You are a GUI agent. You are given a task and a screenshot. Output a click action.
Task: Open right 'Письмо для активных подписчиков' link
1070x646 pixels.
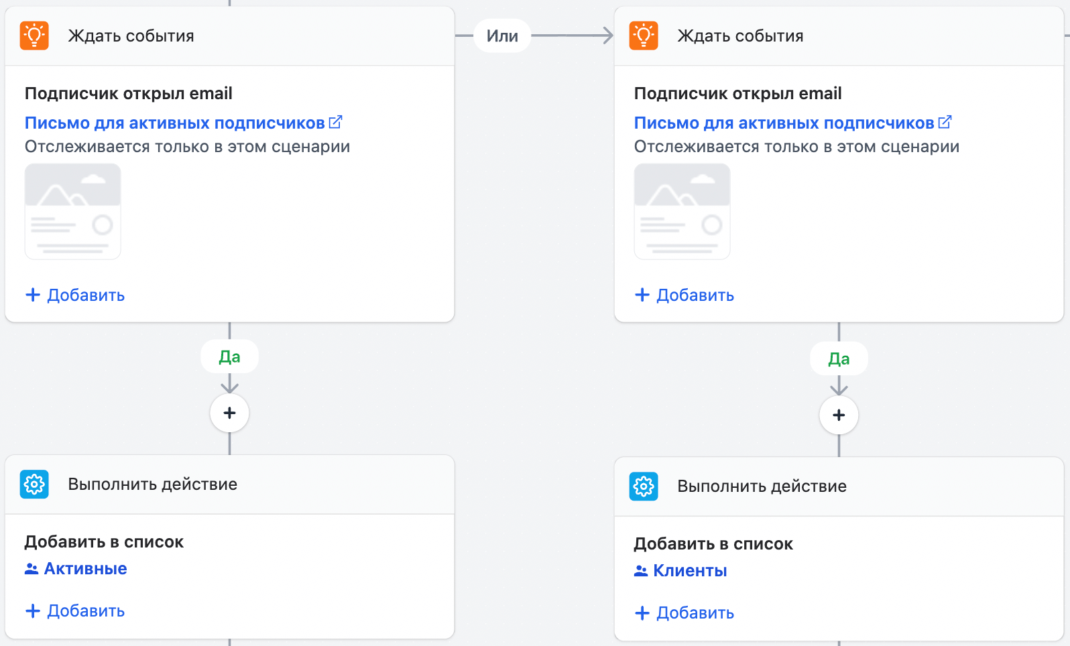784,123
